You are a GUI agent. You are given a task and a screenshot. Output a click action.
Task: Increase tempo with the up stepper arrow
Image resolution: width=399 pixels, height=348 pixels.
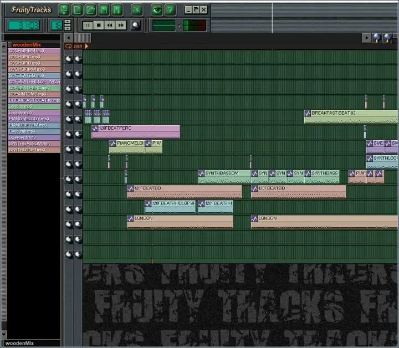pyautogui.click(x=68, y=22)
